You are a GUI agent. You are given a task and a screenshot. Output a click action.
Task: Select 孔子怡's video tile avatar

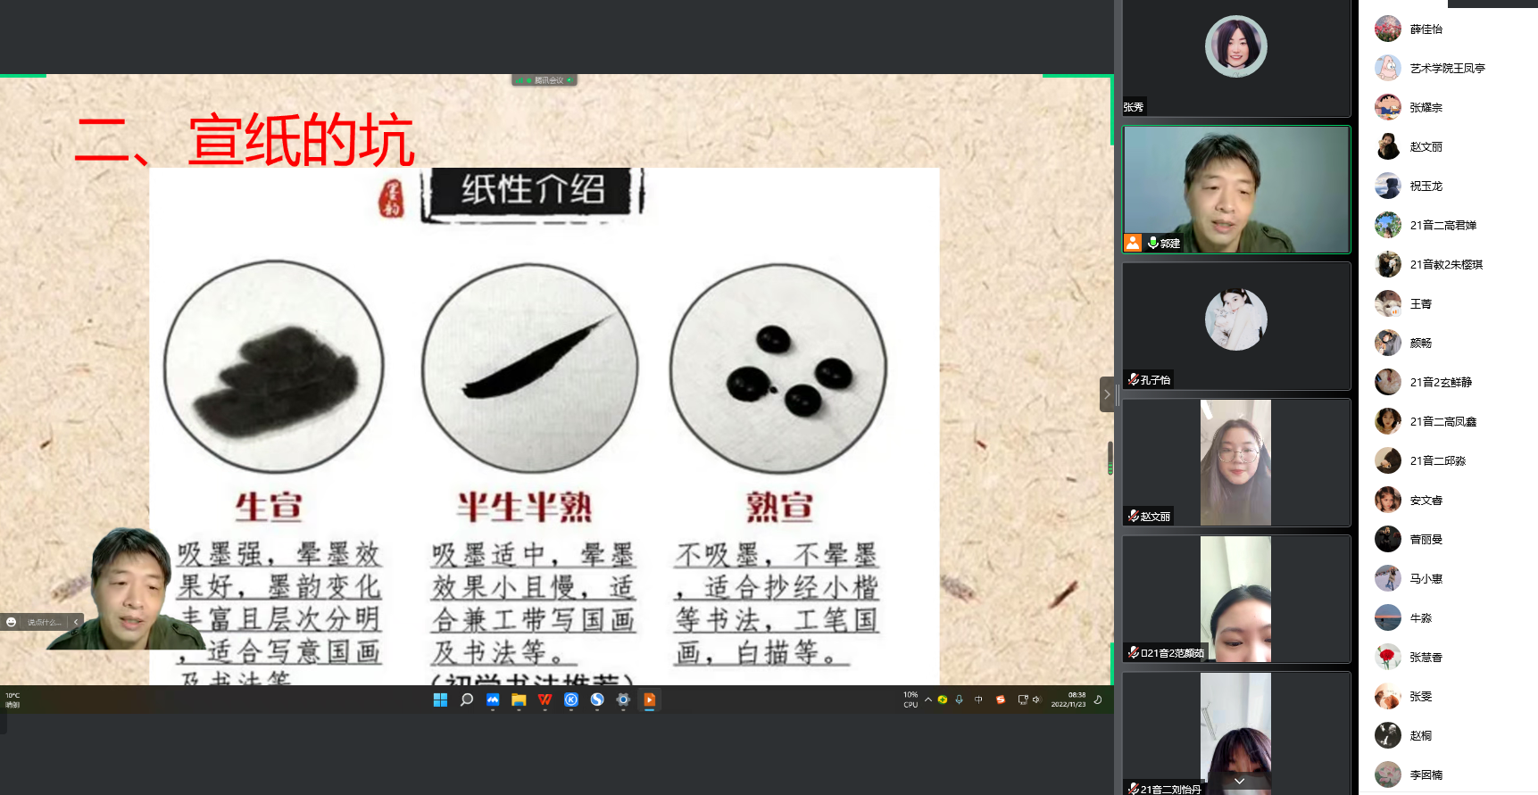1236,319
